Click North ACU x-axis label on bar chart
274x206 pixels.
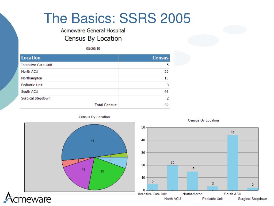coord(173,199)
